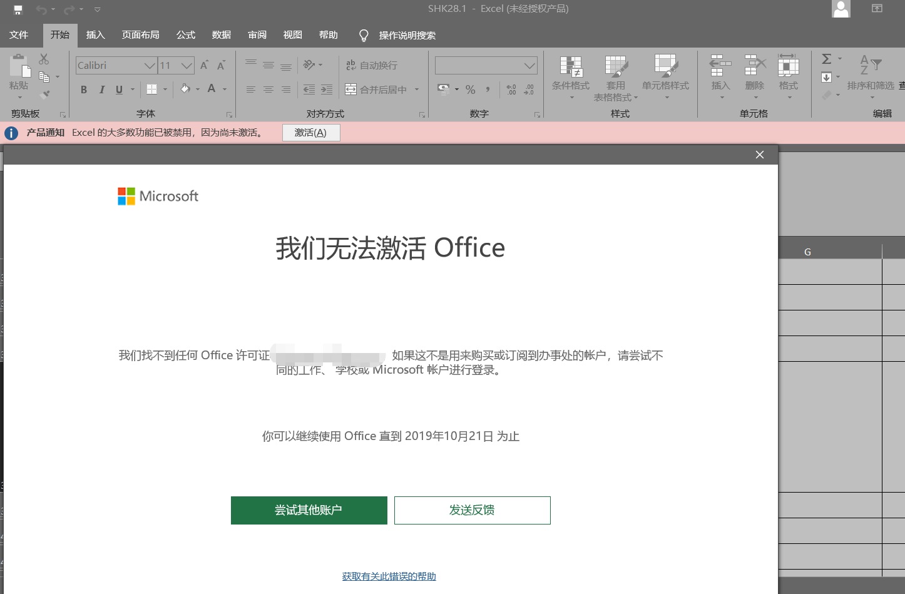The image size is (905, 594).
Task: Click 合并后居中 merge and center
Action: click(x=376, y=90)
